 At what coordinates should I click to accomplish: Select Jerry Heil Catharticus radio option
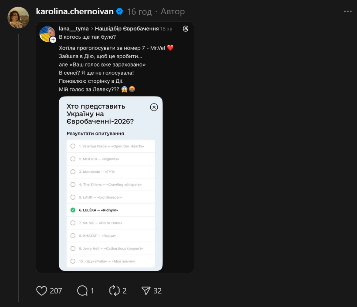point(73,248)
